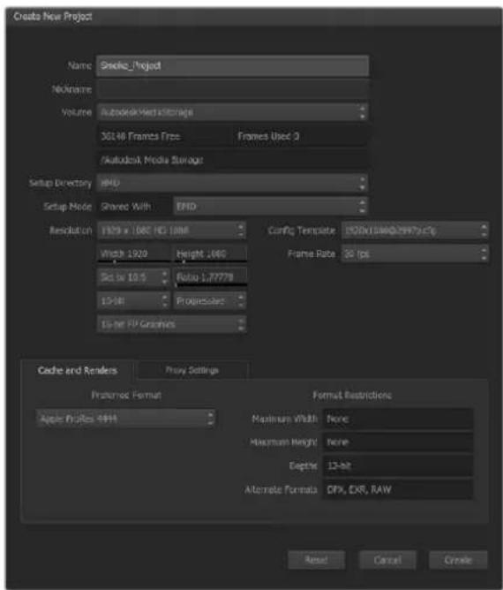Click the Create button
Screen dimensions: 503x590
458,560
